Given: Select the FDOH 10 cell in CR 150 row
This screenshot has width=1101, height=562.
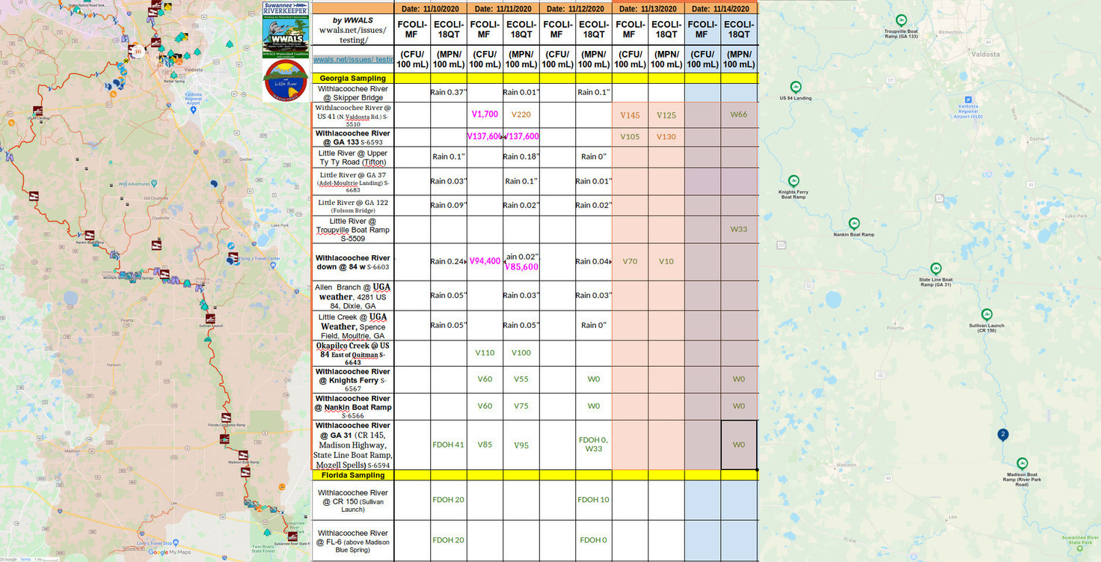Looking at the screenshot, I should click(x=594, y=500).
